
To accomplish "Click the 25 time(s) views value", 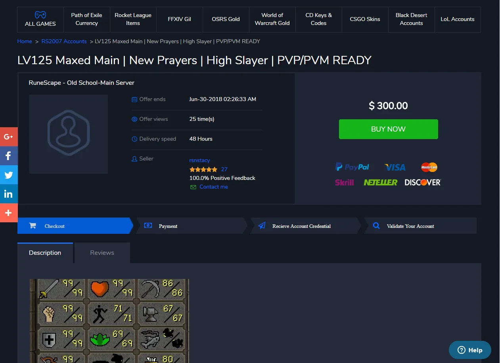I will pyautogui.click(x=202, y=119).
